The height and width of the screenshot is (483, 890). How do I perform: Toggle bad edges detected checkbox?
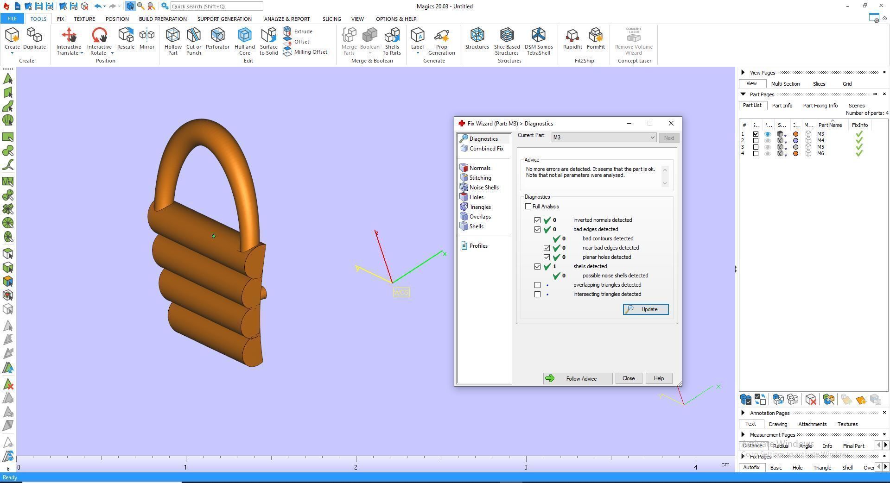coord(537,229)
